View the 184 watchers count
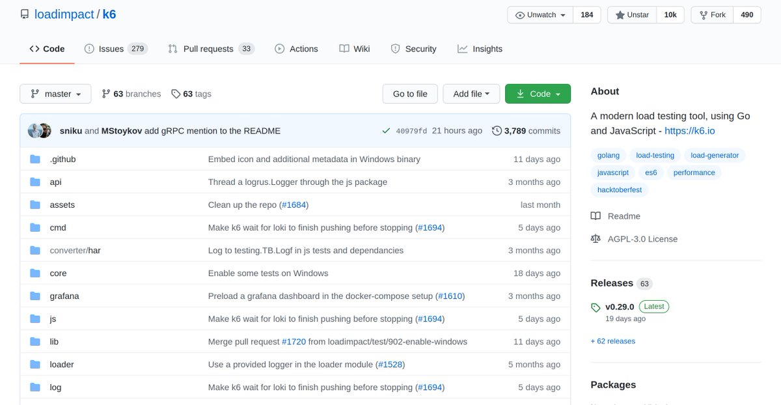The width and height of the screenshot is (781, 405). point(587,15)
